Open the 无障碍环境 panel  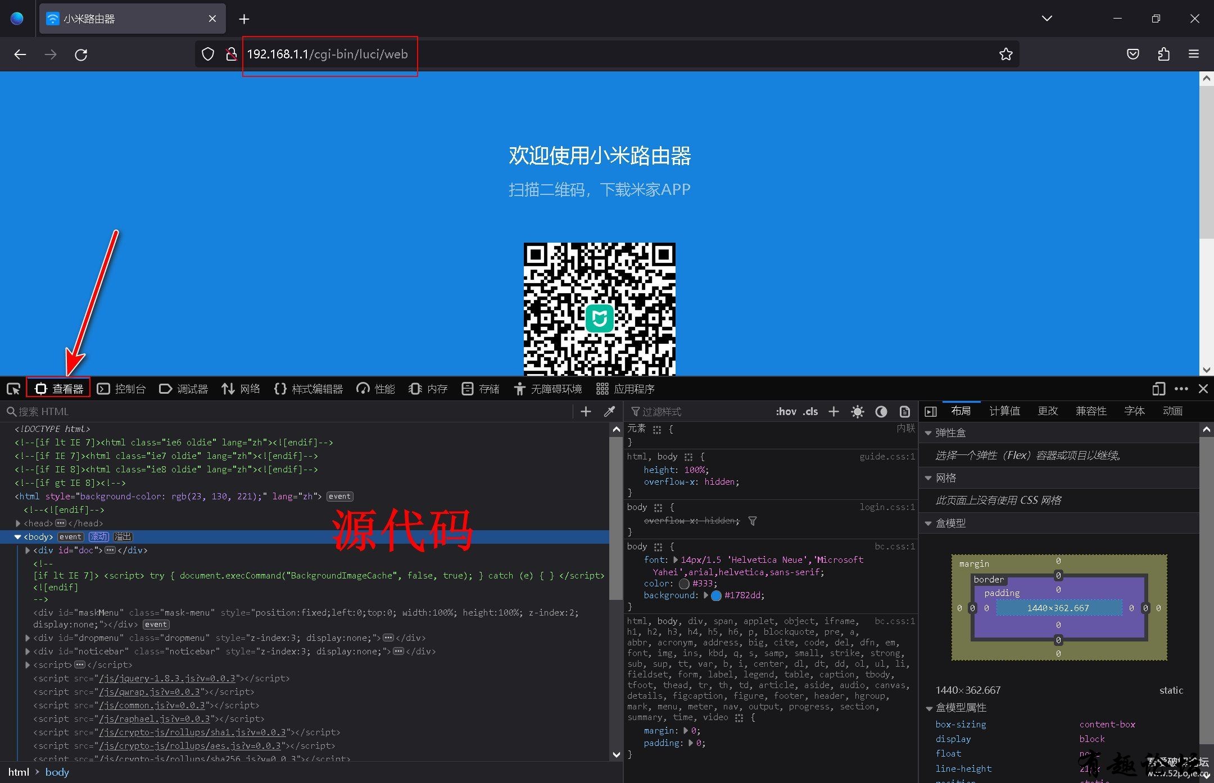[547, 389]
